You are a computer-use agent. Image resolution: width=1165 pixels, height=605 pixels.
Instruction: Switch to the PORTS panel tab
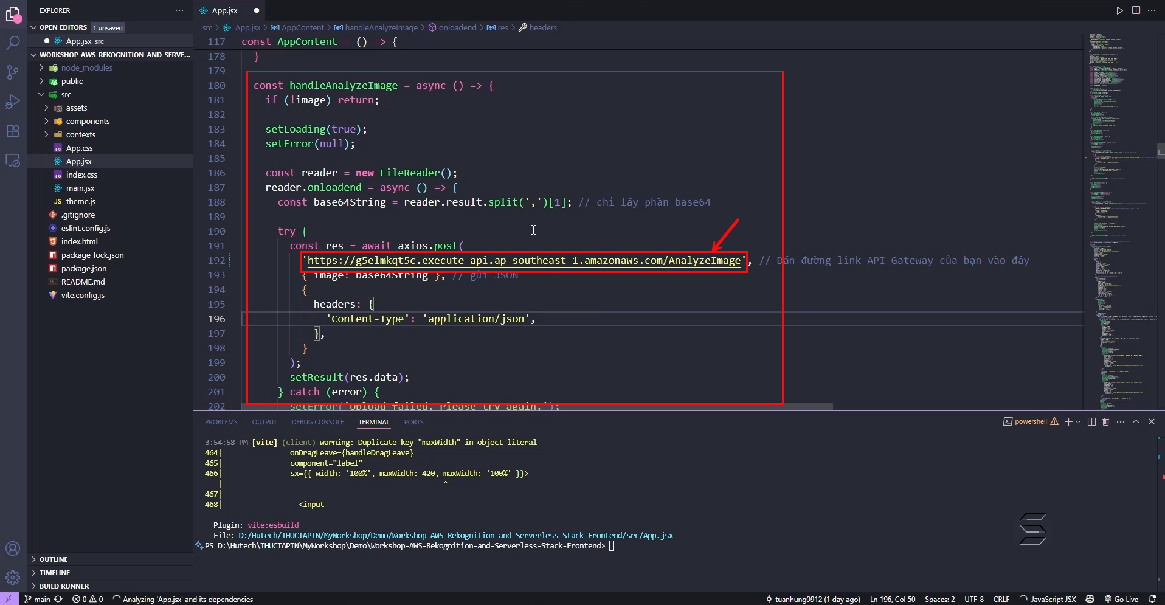pos(414,422)
